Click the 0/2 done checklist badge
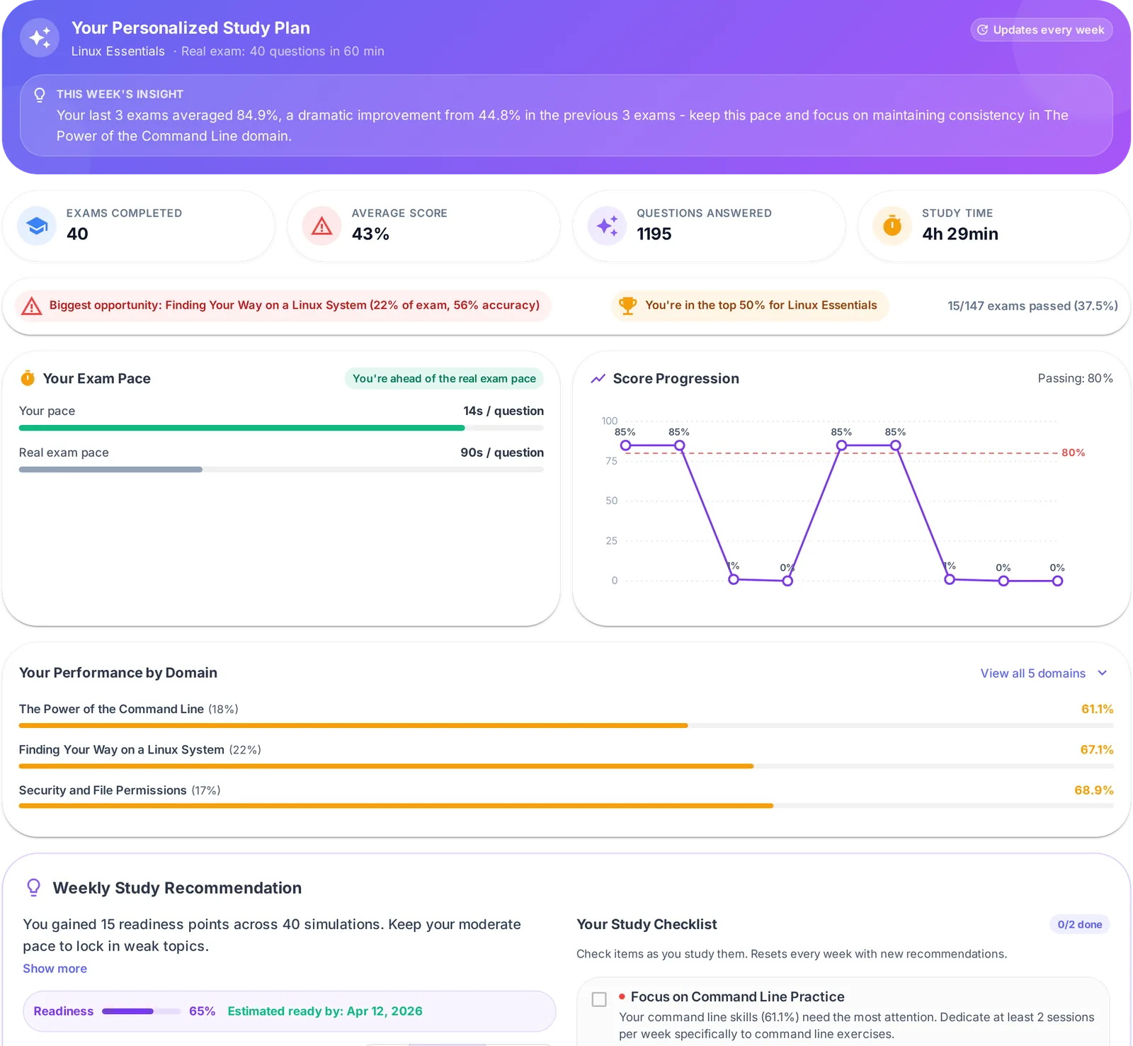 (x=1079, y=924)
